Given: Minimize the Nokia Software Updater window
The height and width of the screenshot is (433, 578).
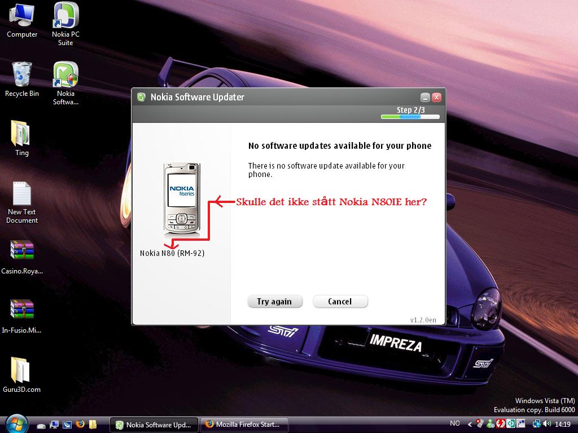Looking at the screenshot, I should point(425,97).
